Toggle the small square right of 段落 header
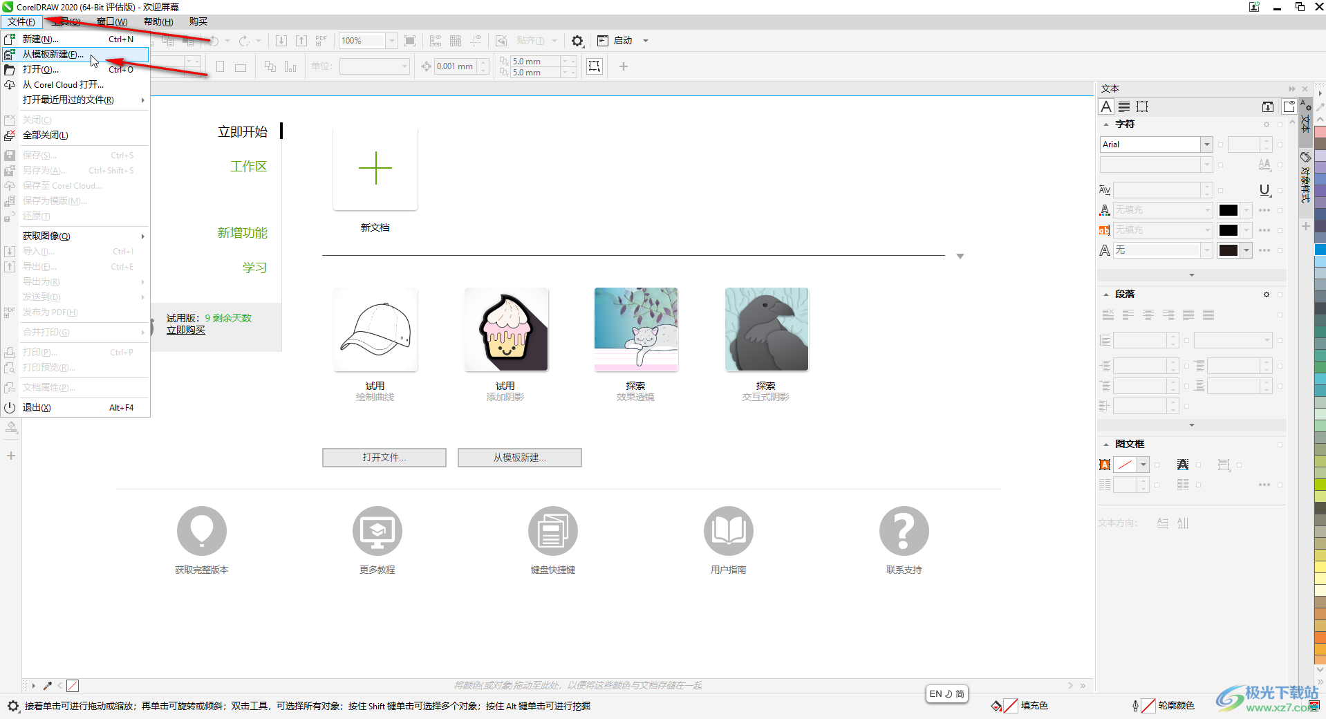This screenshot has width=1326, height=719. pyautogui.click(x=1280, y=295)
